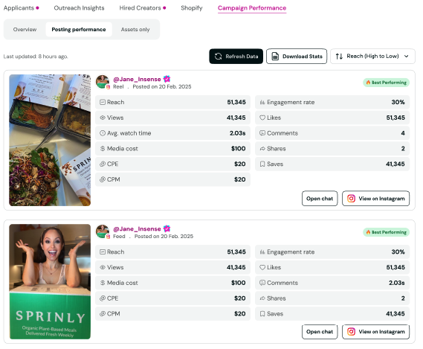Switch to Outreach Insights tab
423x349 pixels.
click(79, 8)
